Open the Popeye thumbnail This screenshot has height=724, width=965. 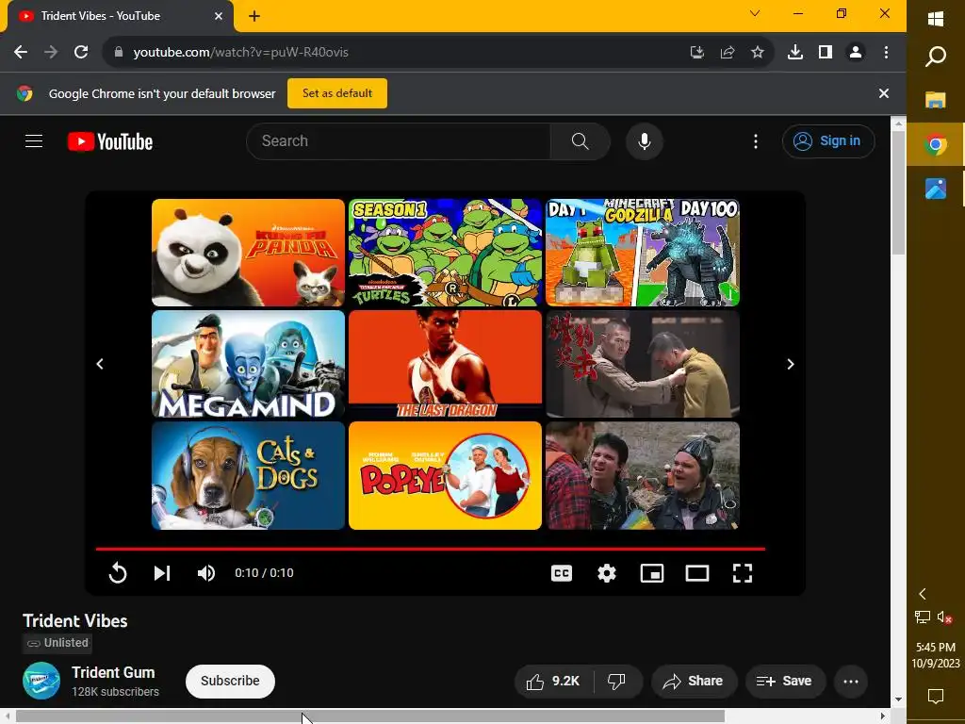(445, 475)
